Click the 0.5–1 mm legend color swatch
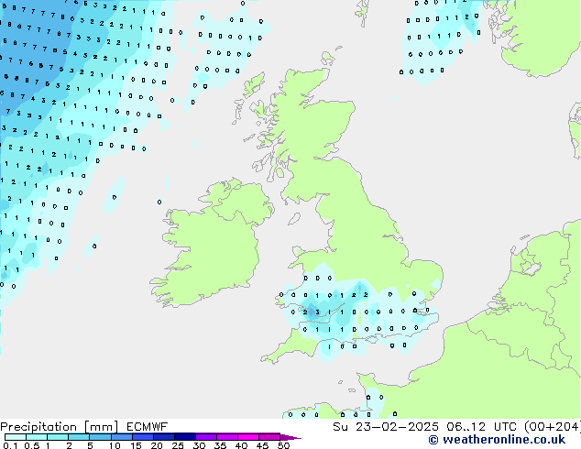This screenshot has width=581, height=449. (37, 437)
